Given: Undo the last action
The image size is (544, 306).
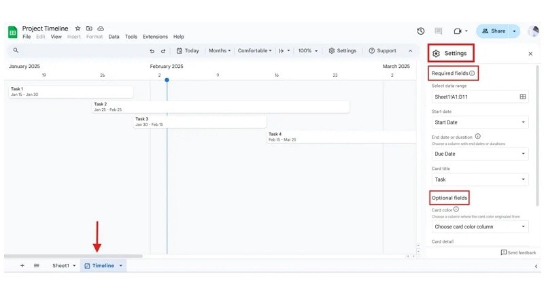Looking at the screenshot, I should (x=152, y=51).
